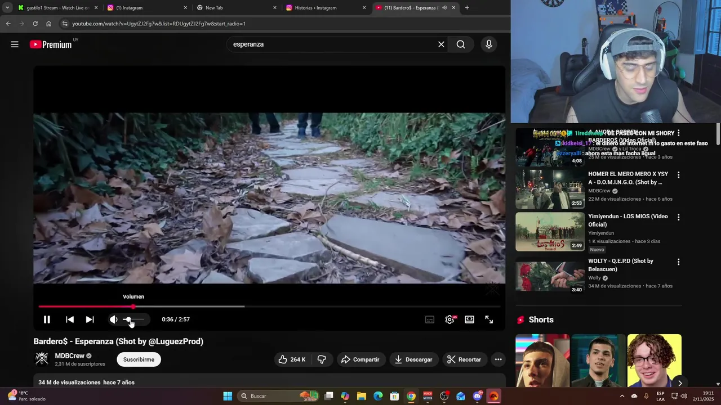Switch to theater mode
The width and height of the screenshot is (721, 405).
469,319
